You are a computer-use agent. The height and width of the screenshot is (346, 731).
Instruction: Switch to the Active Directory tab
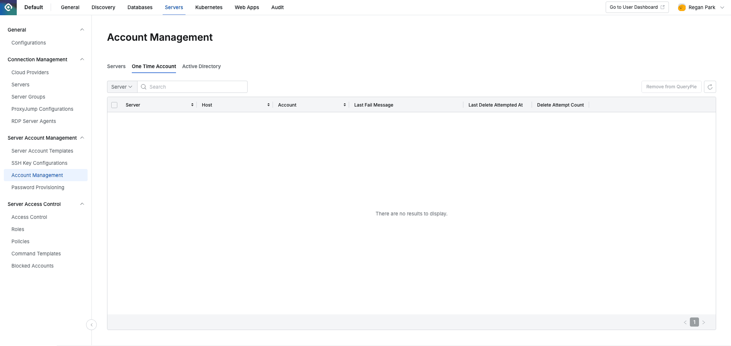pyautogui.click(x=202, y=66)
